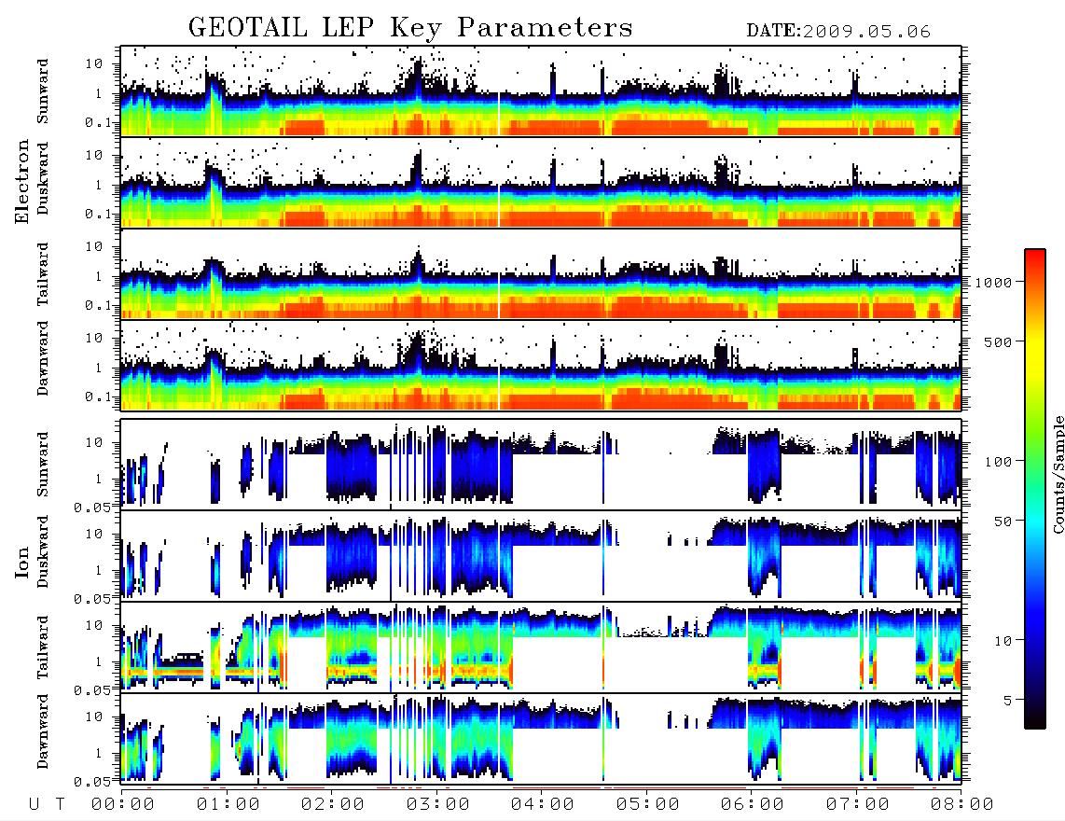Click the 50 colorbar tick value

pos(1003,522)
